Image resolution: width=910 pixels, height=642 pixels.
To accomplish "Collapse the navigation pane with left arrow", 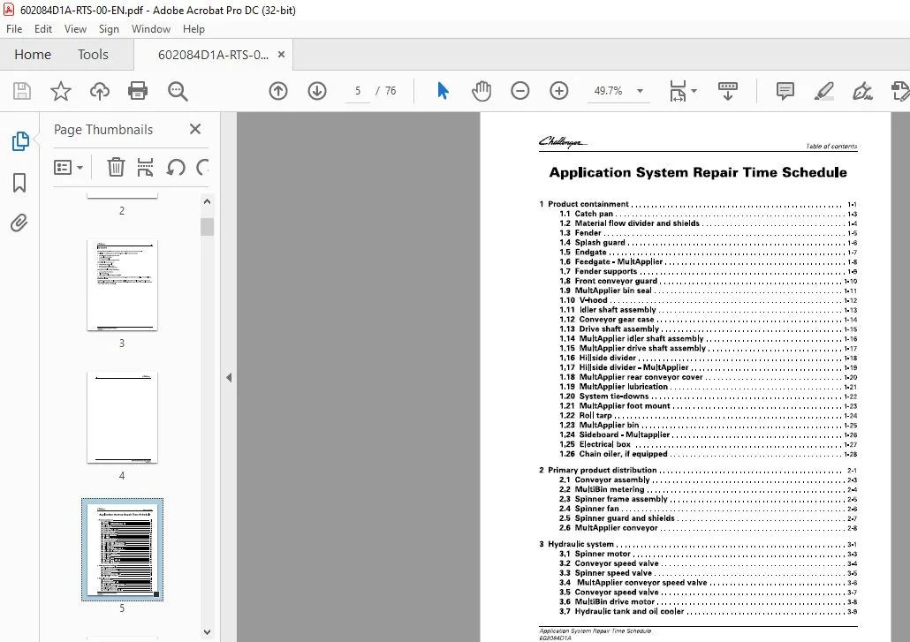I will 229,378.
